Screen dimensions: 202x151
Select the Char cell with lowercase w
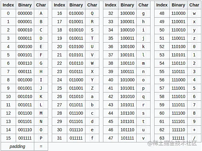[194, 13]
